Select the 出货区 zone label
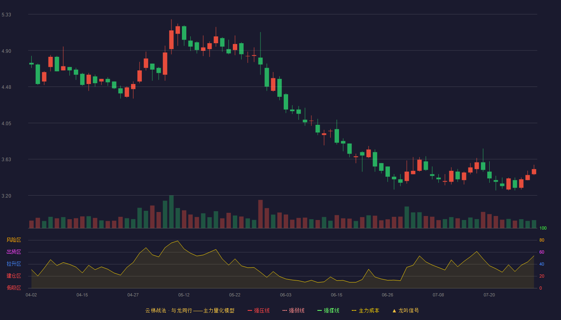The image size is (561, 320). 14,252
